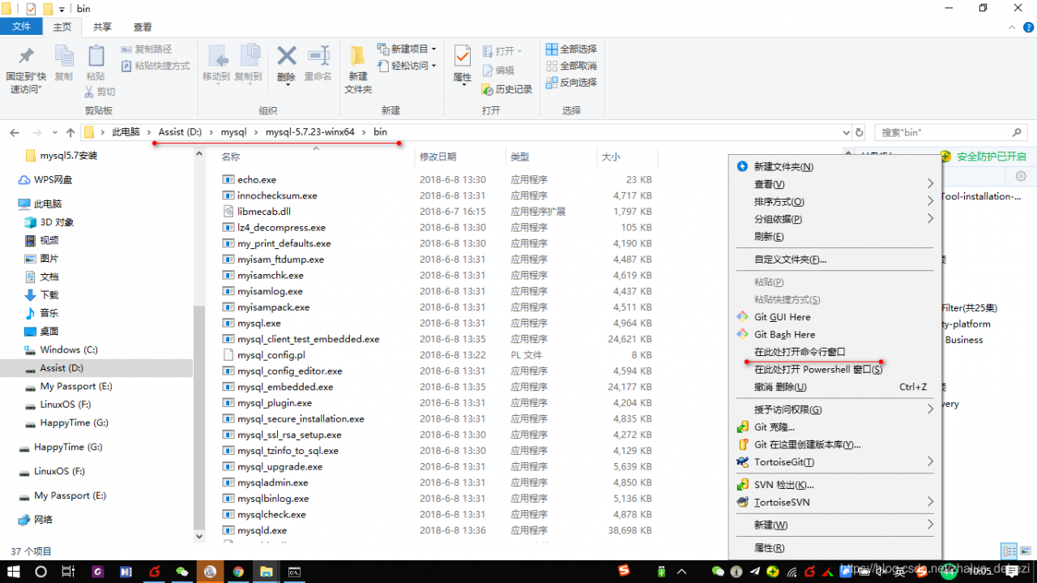Open 下载 in the navigation pane
Viewport: 1037px width, 583px height.
[x=49, y=295]
